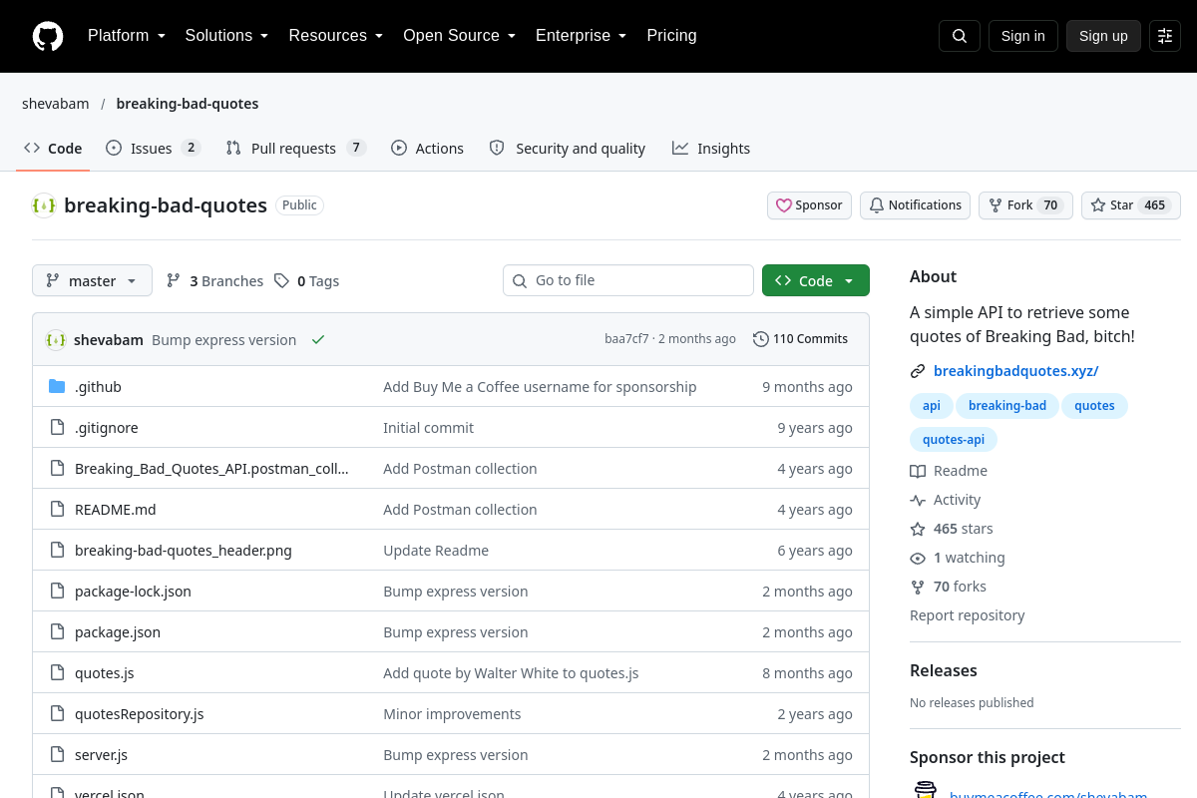Expand the Resources menu
This screenshot has height=798, width=1197.
(x=336, y=36)
